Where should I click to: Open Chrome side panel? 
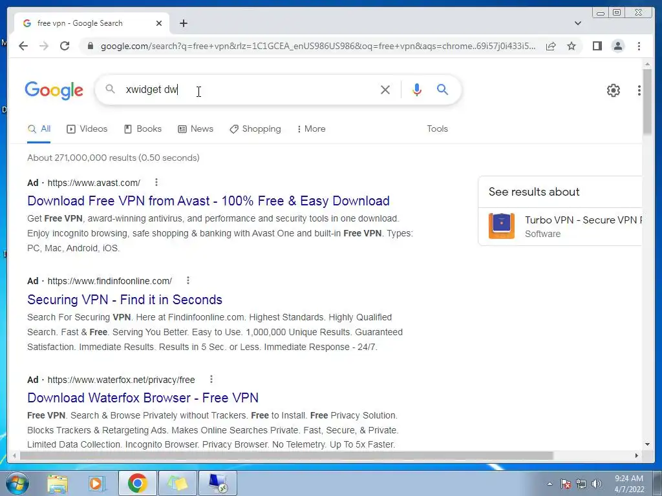point(597,46)
